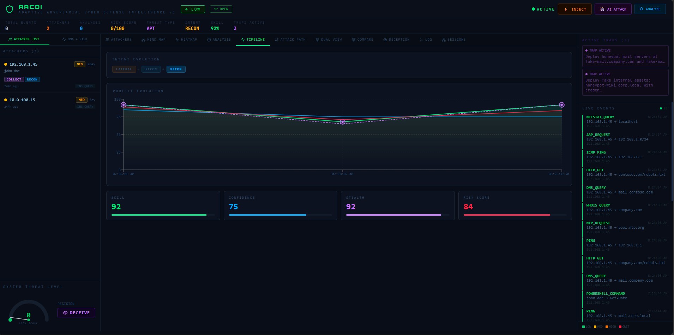Click the LATERAL intent chip
This screenshot has width=674, height=335.
(x=124, y=69)
